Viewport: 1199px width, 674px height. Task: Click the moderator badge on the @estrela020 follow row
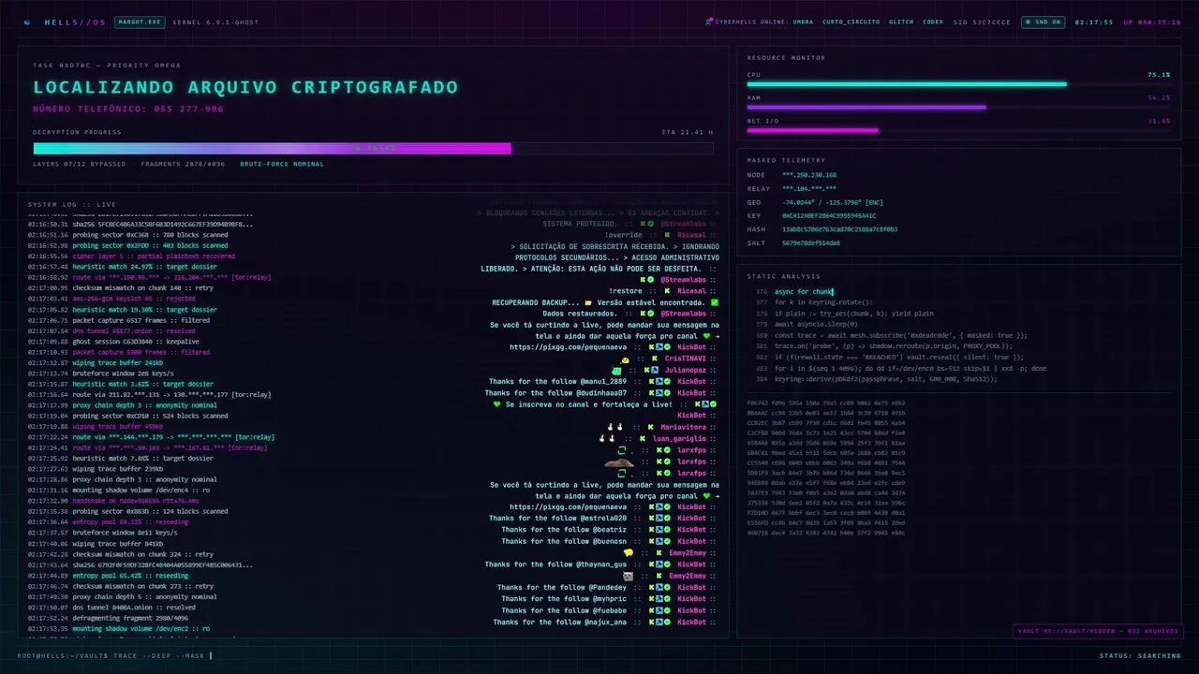click(659, 518)
